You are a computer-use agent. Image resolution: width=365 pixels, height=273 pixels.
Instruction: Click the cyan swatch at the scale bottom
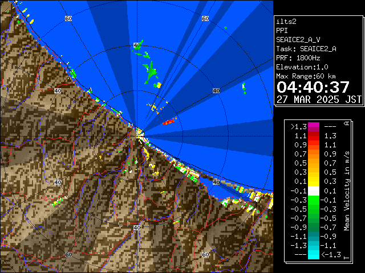(x=314, y=255)
